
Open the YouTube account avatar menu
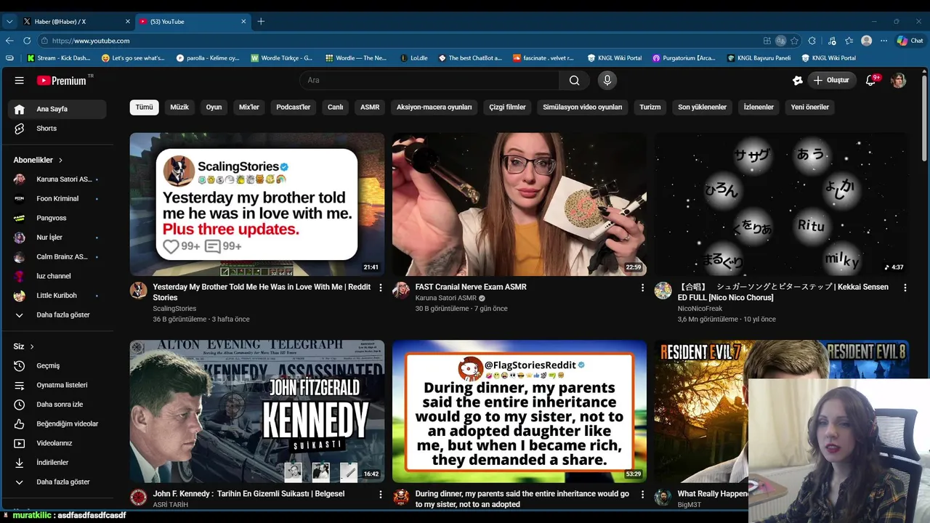[x=899, y=81]
